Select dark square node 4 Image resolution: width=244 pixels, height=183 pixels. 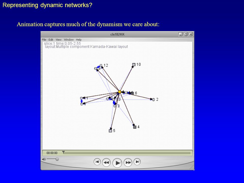(x=135, y=127)
